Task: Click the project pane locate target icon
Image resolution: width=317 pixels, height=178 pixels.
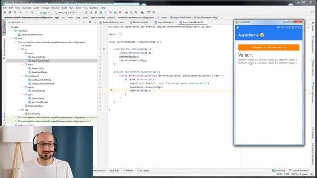Action: coord(84,22)
